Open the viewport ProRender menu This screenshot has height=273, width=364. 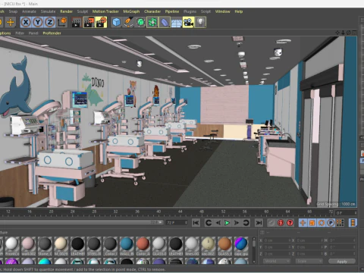click(x=52, y=33)
